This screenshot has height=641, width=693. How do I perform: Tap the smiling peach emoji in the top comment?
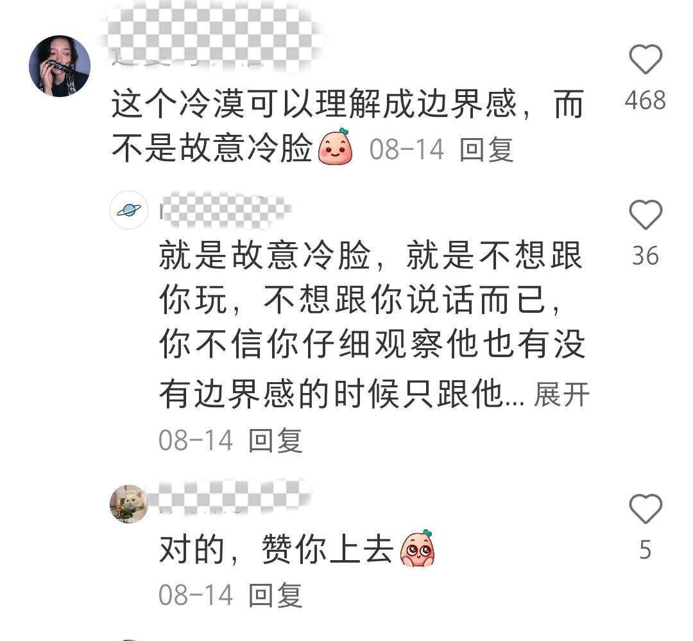pyautogui.click(x=336, y=146)
